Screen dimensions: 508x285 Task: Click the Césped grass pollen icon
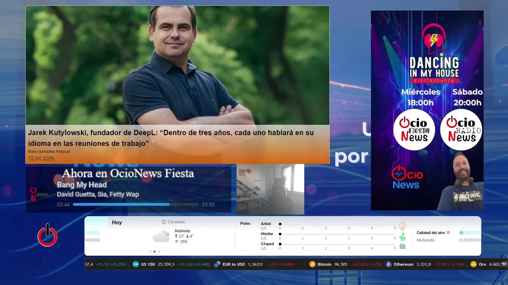402,246
